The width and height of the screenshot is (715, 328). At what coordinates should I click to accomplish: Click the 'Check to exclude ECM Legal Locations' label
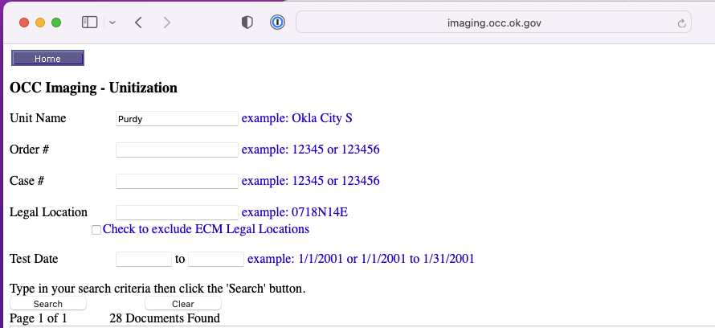206,229
